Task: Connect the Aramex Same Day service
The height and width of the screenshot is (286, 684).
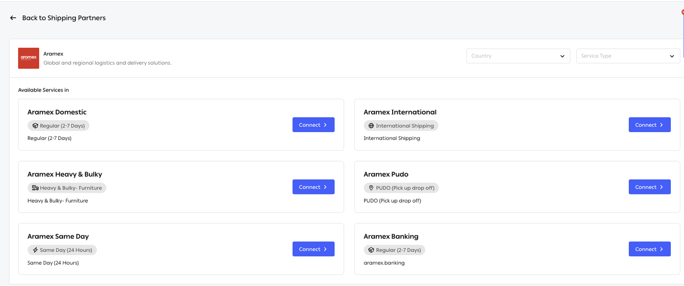Action: click(x=313, y=249)
